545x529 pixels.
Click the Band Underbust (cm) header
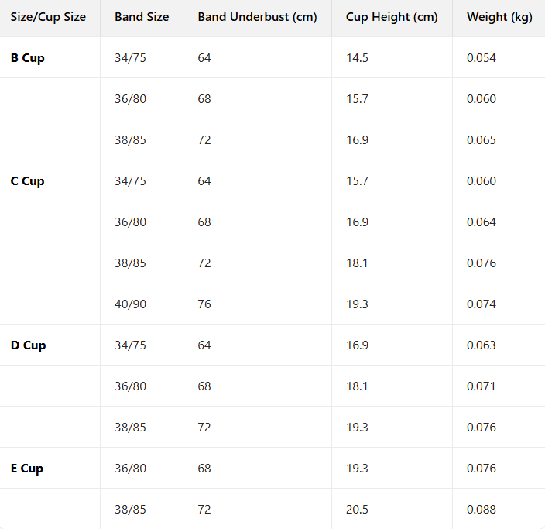257,17
